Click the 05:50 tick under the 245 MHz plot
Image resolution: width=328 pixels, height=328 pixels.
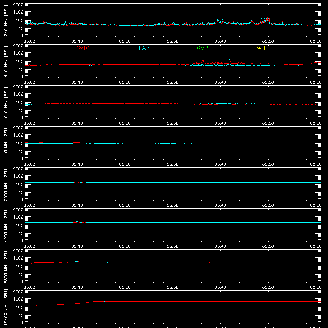[268, 41]
